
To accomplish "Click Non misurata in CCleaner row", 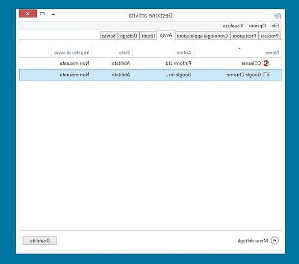I will (75, 63).
